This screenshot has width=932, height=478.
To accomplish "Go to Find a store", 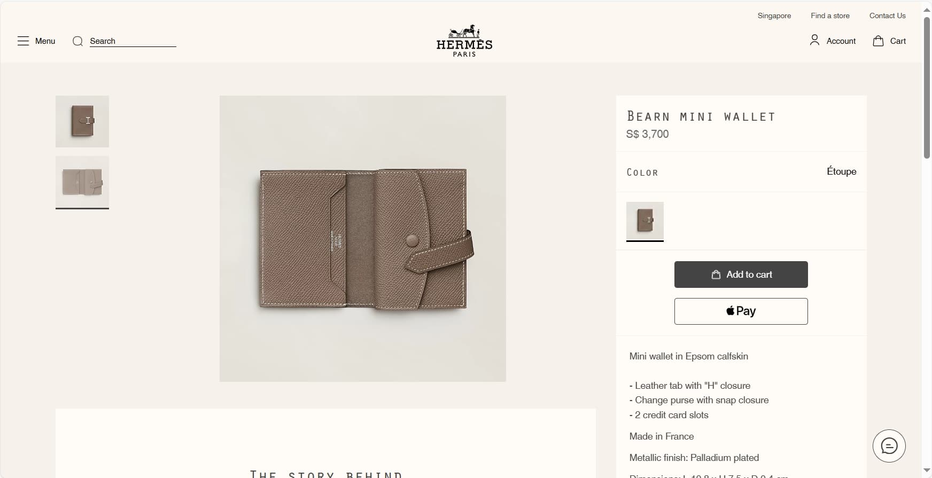I will click(830, 15).
